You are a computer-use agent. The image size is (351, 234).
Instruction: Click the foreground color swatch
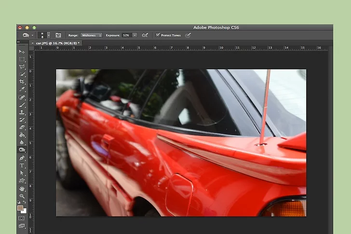click(20, 208)
